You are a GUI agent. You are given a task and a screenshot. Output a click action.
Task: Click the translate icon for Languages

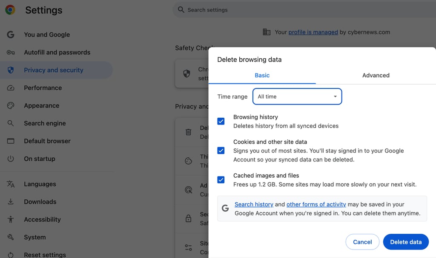[x=11, y=184]
